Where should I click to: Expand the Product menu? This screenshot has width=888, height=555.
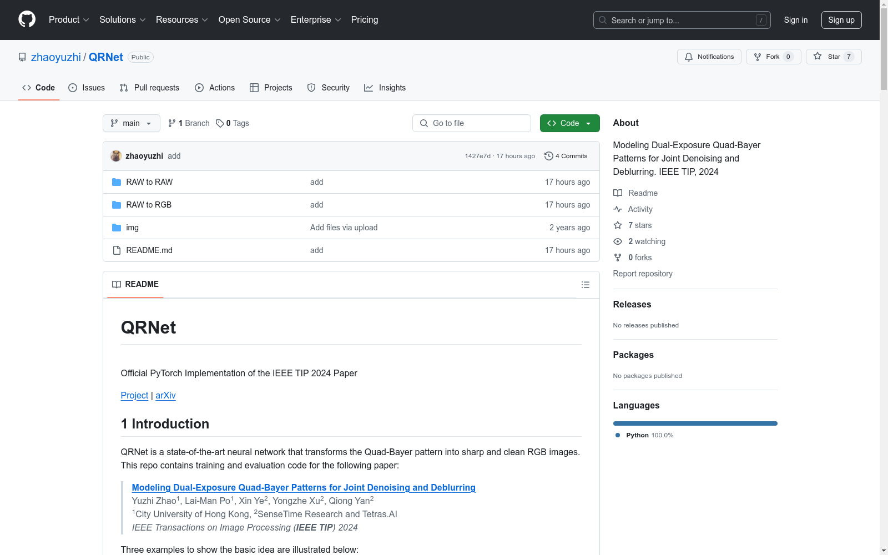point(69,20)
